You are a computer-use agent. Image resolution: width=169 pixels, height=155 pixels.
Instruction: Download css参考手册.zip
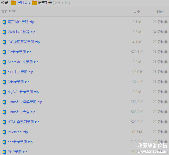tap(20, 142)
